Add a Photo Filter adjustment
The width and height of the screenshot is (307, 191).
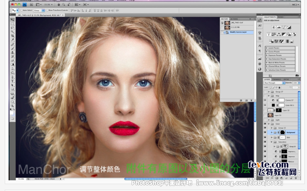(289, 34)
